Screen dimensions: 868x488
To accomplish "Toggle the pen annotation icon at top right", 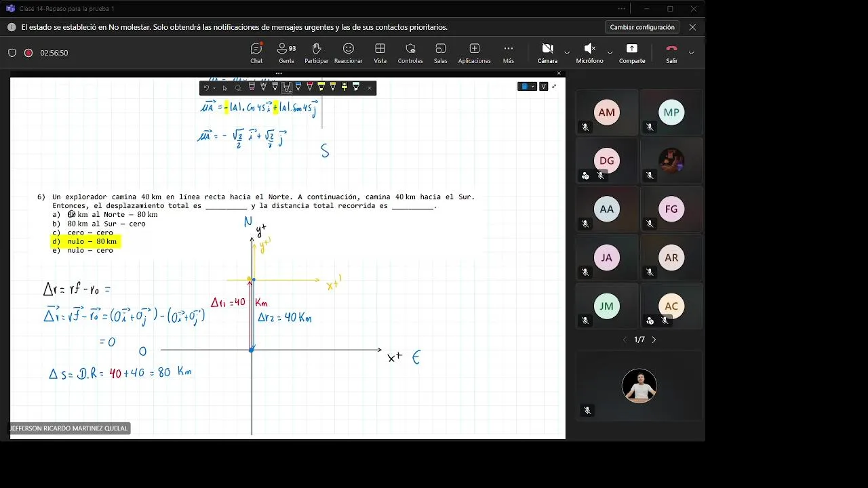I will pyautogui.click(x=543, y=86).
